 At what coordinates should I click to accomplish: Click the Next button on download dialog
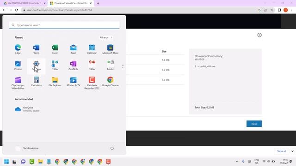tap(254, 124)
